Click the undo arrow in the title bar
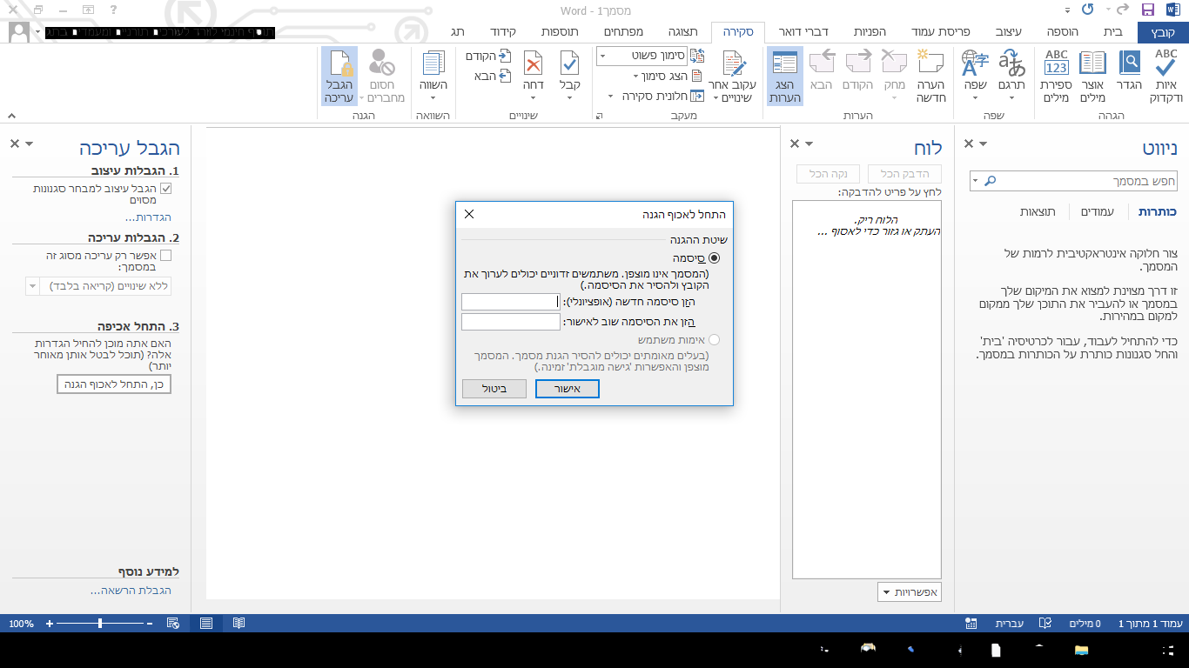1189x668 pixels. click(1087, 10)
